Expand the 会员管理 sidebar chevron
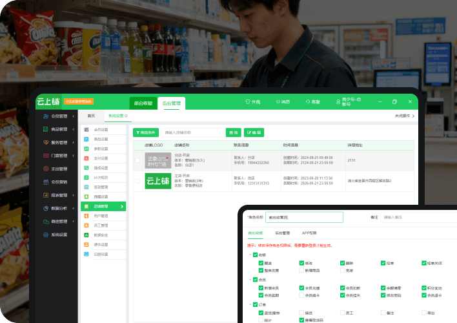457x323 pixels. point(73,116)
